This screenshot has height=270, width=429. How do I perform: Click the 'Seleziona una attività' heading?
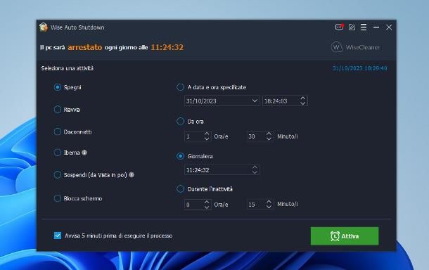point(68,68)
